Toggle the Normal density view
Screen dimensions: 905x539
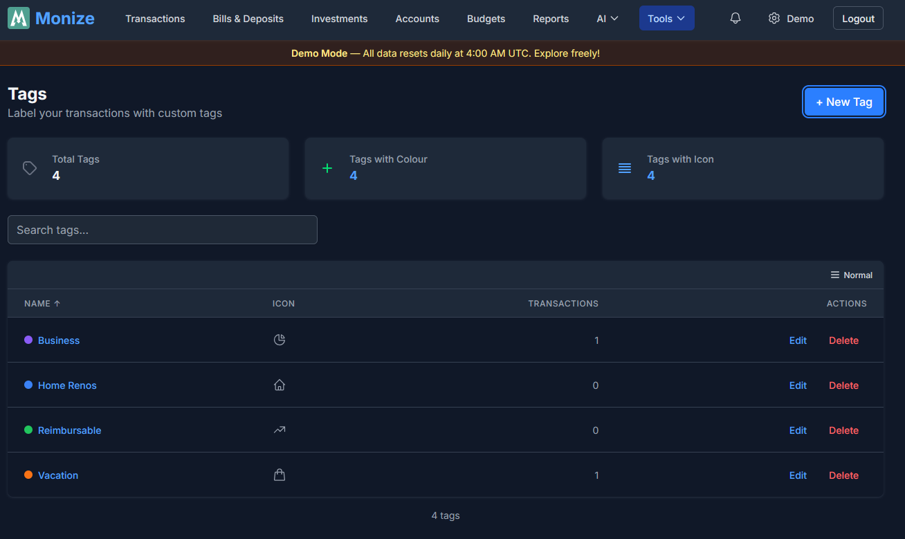coord(852,275)
